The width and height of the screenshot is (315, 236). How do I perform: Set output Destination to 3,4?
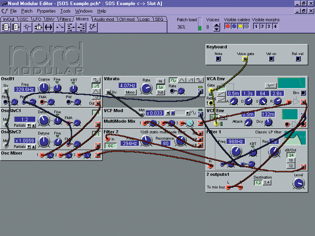click(x=267, y=183)
